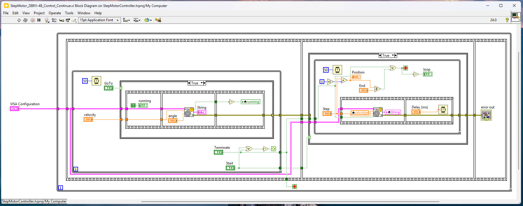Image resolution: width=523 pixels, height=206 pixels.
Task: Open the Window menu
Action: [84, 13]
